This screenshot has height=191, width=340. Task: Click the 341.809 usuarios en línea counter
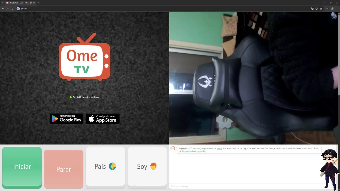pyautogui.click(x=84, y=97)
